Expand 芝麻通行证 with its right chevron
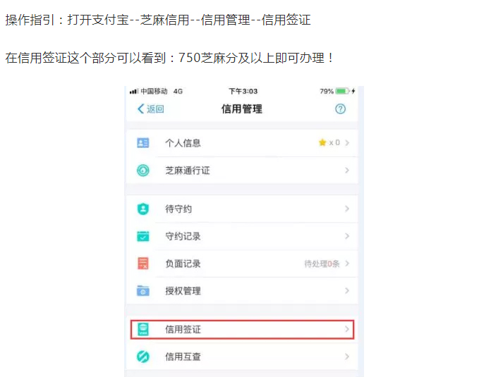This screenshot has height=377, width=491. tap(347, 171)
